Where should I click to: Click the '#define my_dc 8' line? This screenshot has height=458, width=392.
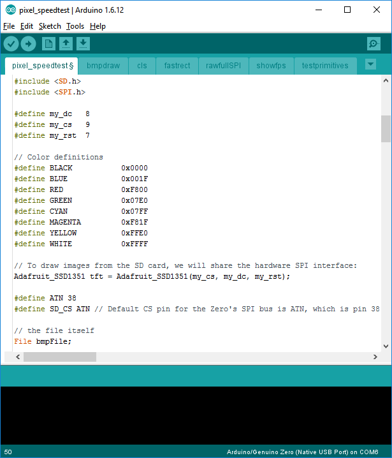point(52,114)
